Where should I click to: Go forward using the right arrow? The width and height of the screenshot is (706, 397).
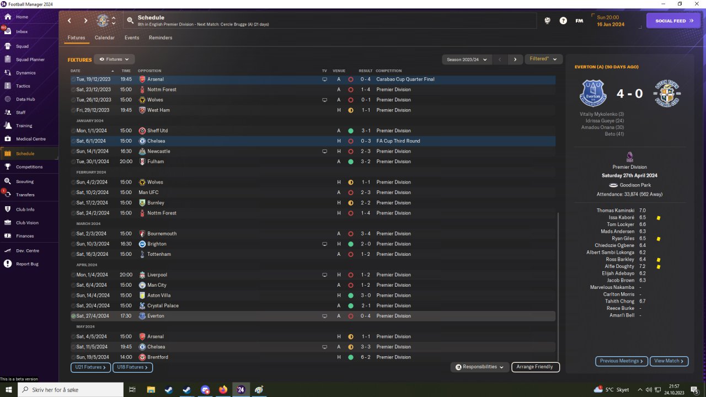tap(85, 21)
